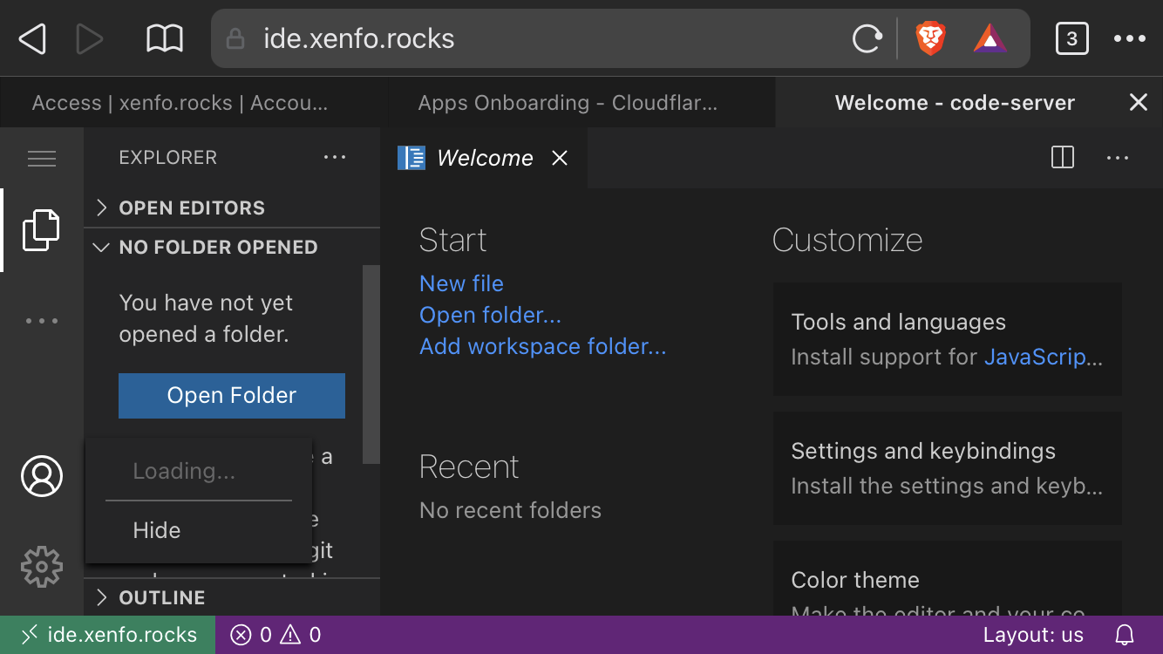This screenshot has width=1163, height=654.
Task: Open the Explorer view in the activity bar
Action: click(41, 229)
